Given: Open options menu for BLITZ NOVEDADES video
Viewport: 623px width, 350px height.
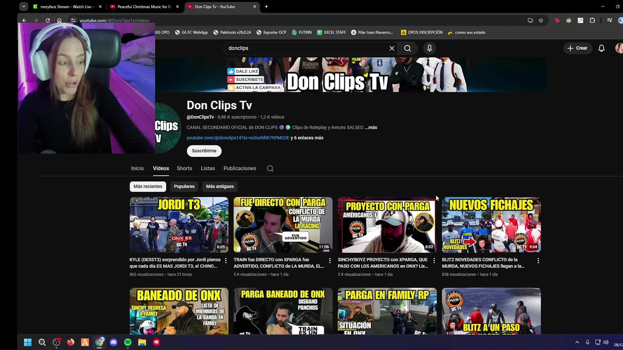Looking at the screenshot, I should click(538, 261).
